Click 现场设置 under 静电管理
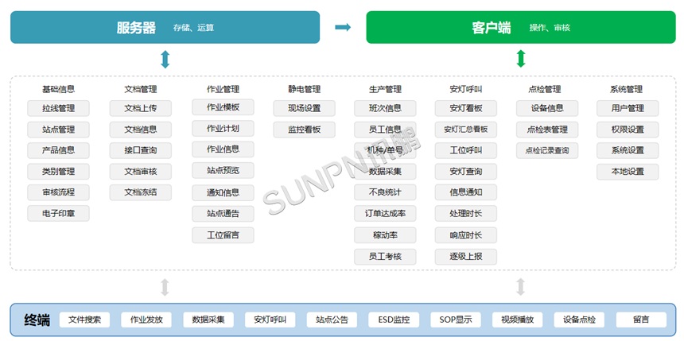 tap(305, 108)
